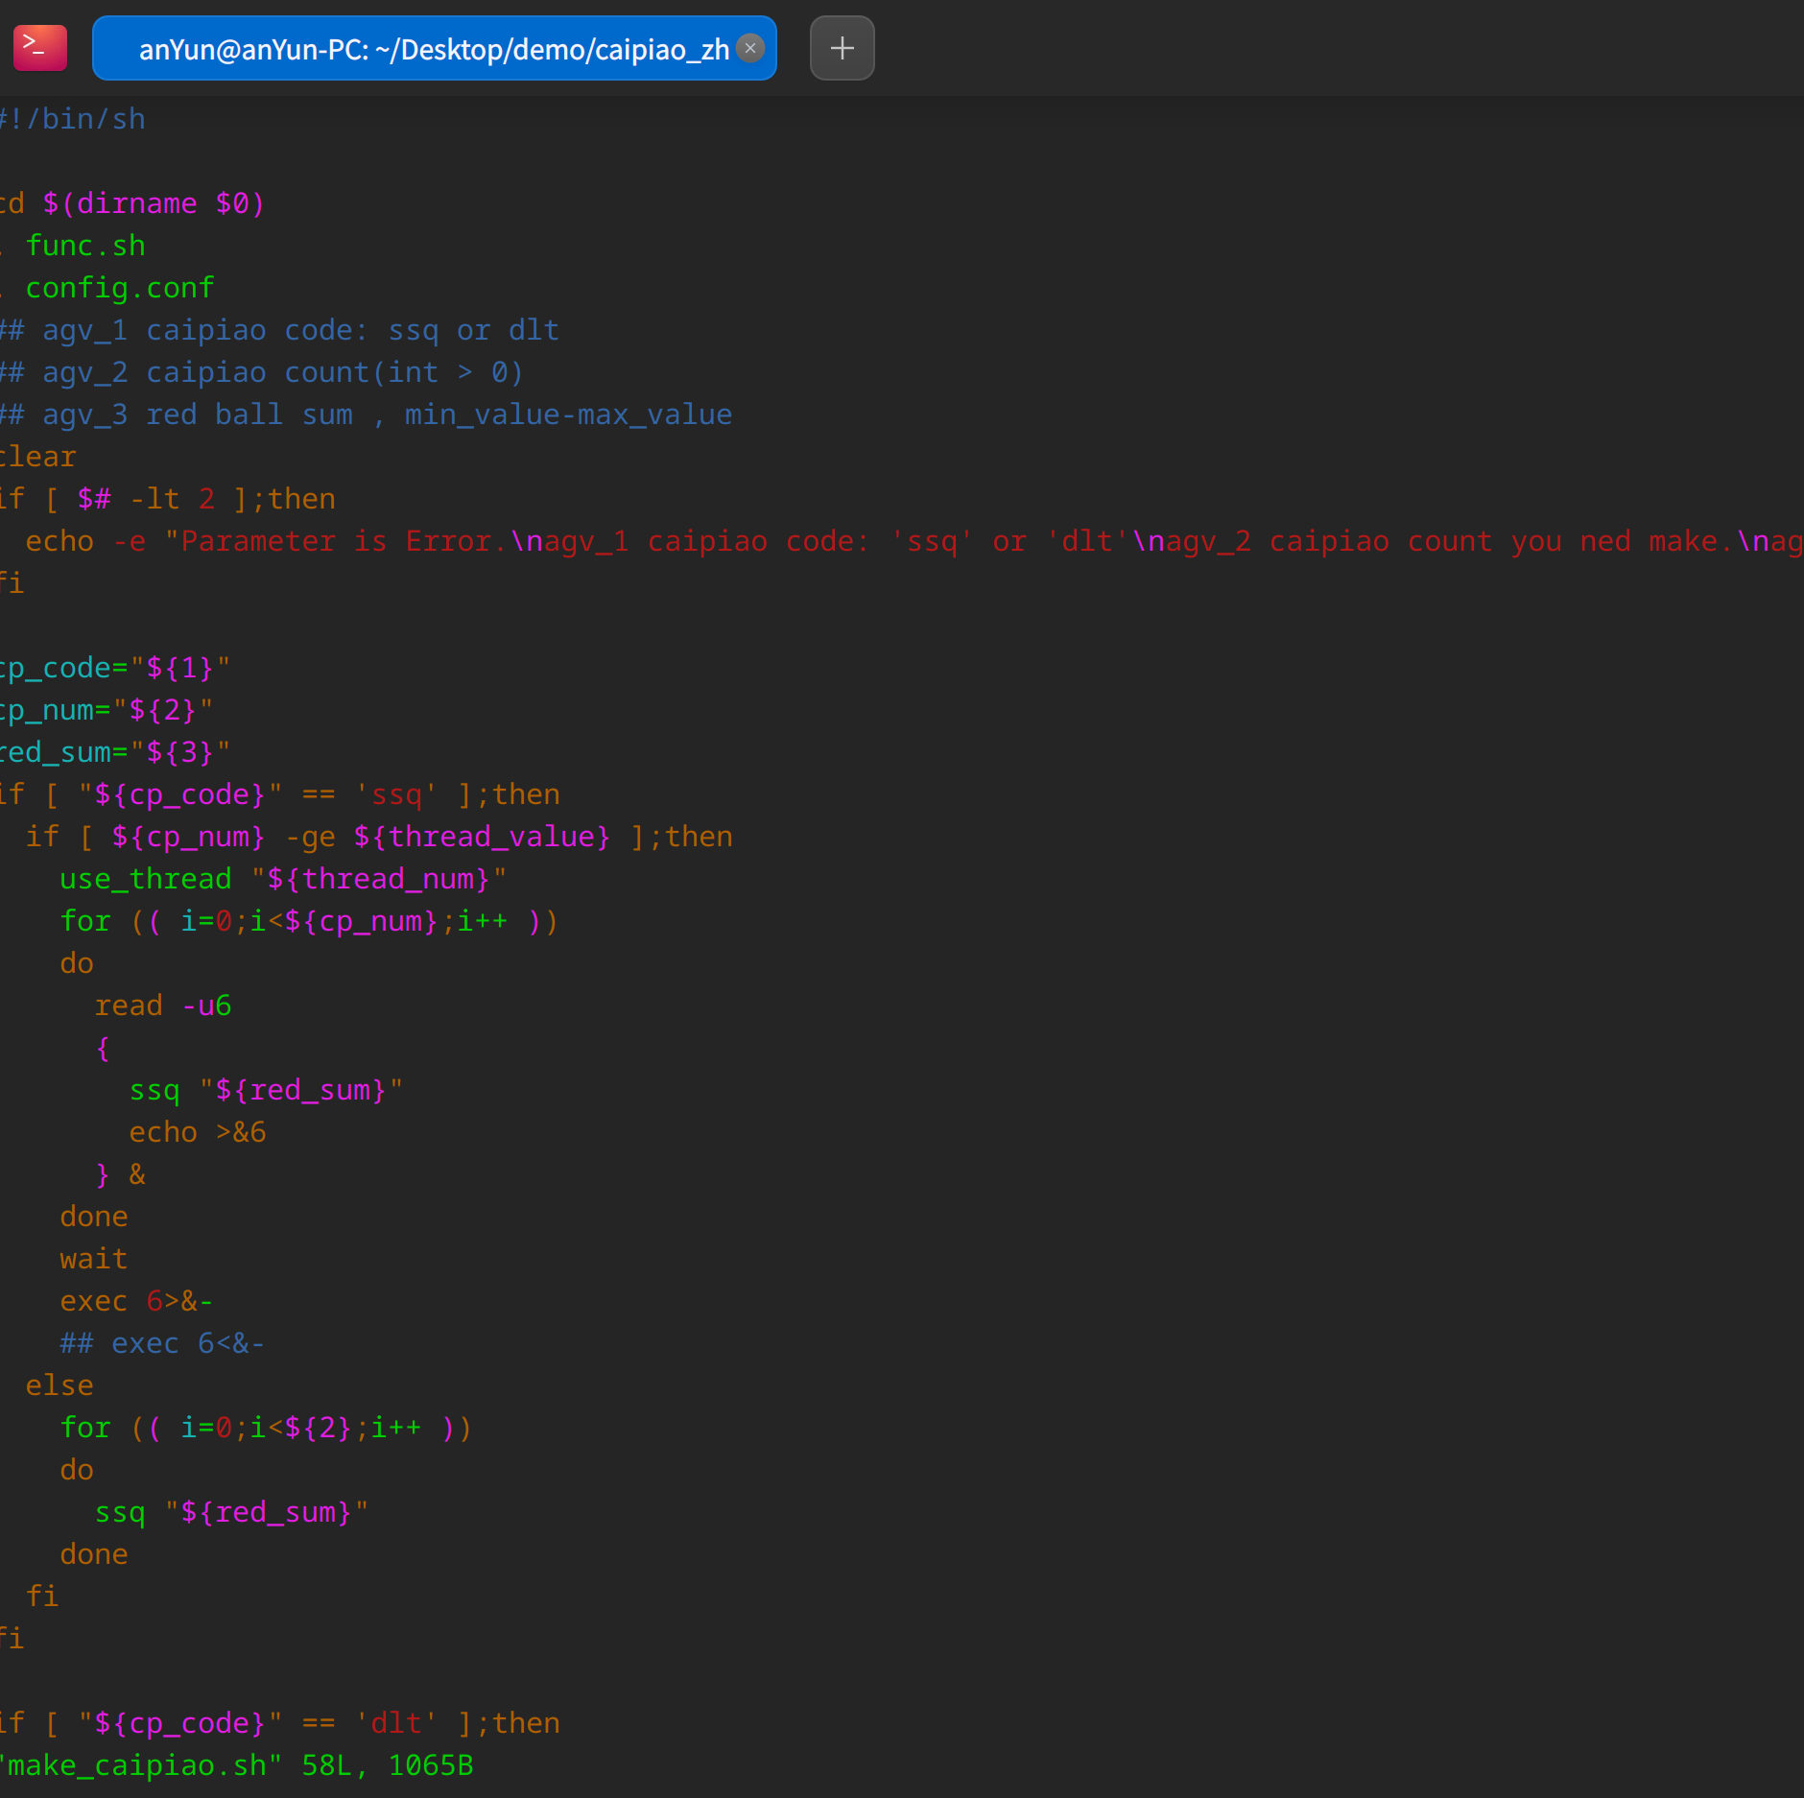Click status line '"make_caipiao.sh" 58L, 1065B'

[237, 1765]
